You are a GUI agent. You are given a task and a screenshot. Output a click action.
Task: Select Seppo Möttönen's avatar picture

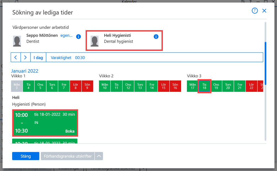pyautogui.click(x=17, y=41)
